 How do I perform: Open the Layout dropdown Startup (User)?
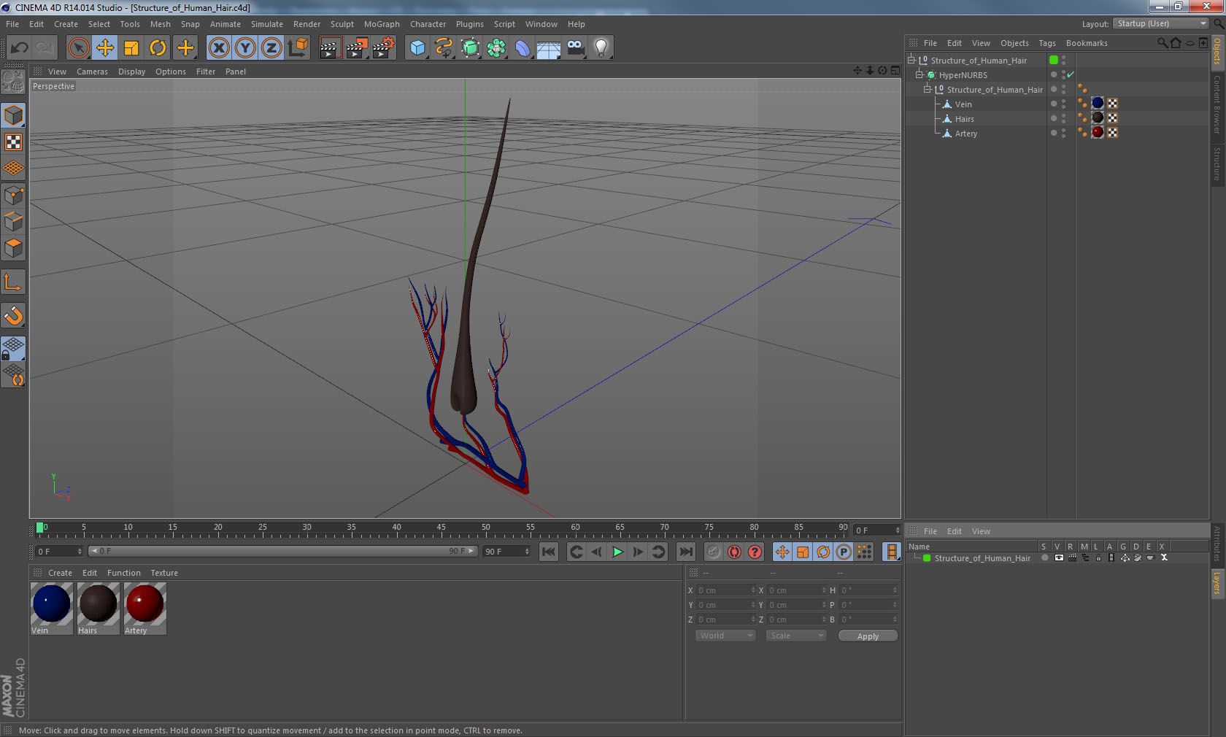(x=1162, y=23)
